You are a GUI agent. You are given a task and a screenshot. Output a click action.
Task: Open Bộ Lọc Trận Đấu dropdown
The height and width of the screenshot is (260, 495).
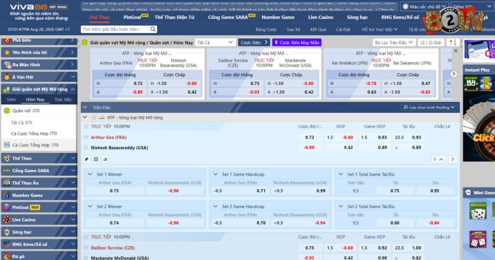(x=393, y=43)
